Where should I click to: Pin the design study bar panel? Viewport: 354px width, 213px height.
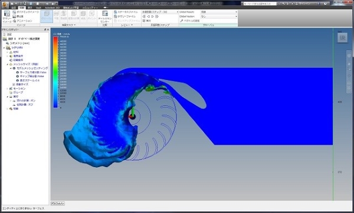coord(45,29)
